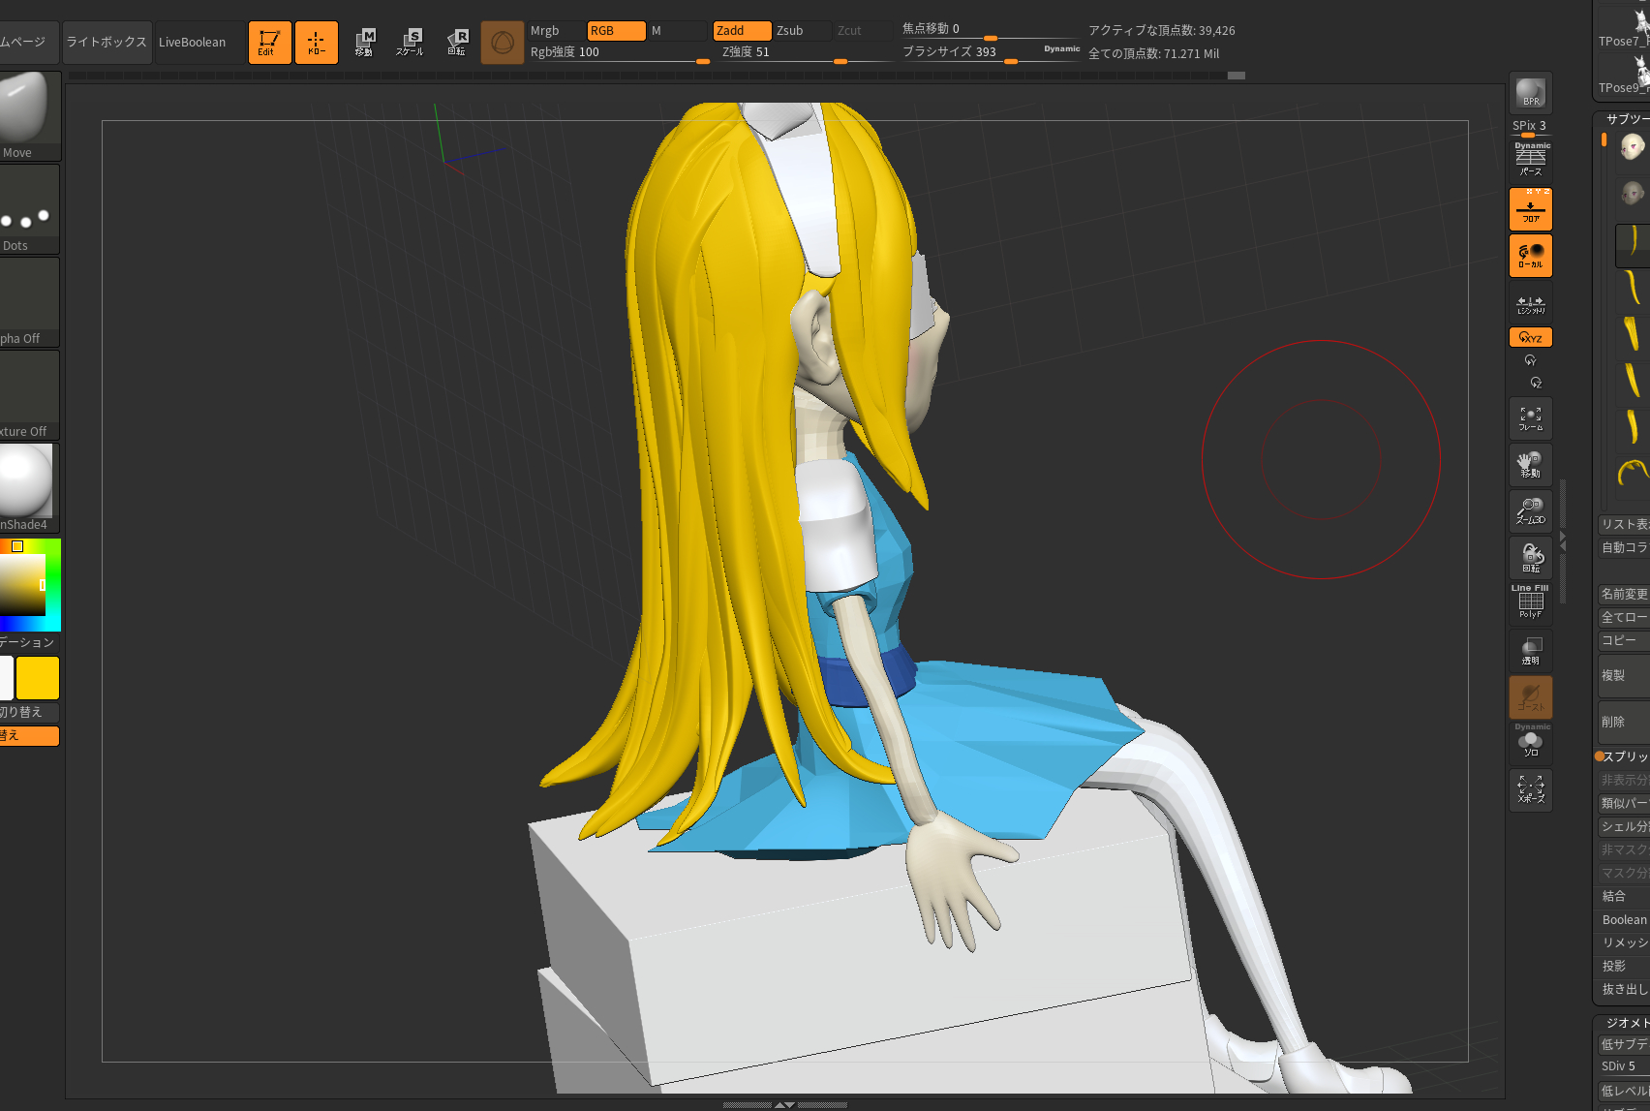Click the Xpose (Xポーズ) icon
This screenshot has width=1650, height=1111.
pyautogui.click(x=1531, y=790)
